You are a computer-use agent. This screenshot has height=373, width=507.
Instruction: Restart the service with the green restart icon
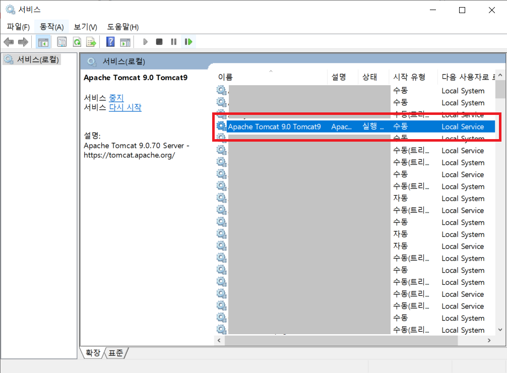[188, 42]
